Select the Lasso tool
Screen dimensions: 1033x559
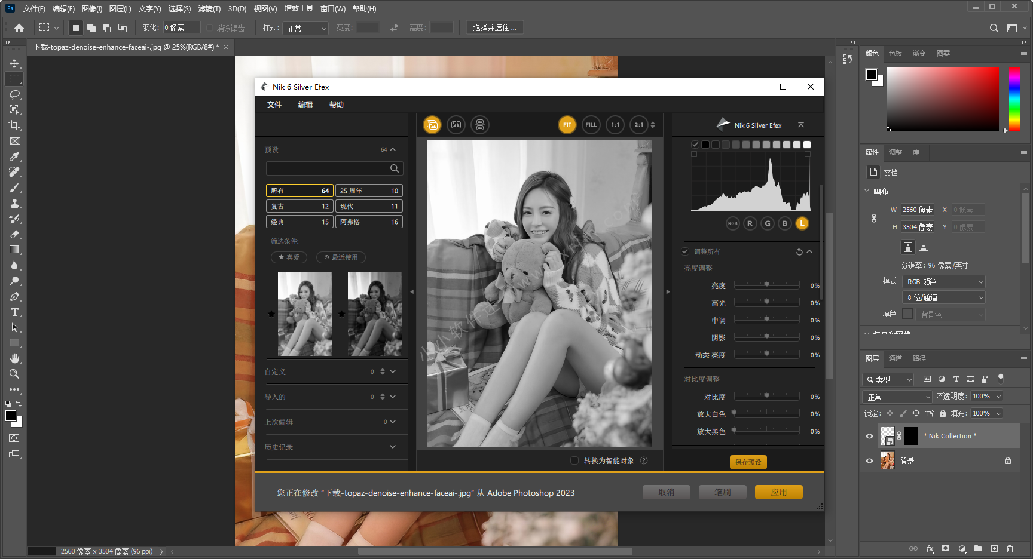pos(14,94)
